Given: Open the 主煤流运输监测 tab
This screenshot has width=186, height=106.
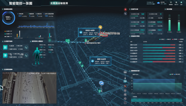Looking at the screenshot, I should pyautogui.click(x=59, y=3).
